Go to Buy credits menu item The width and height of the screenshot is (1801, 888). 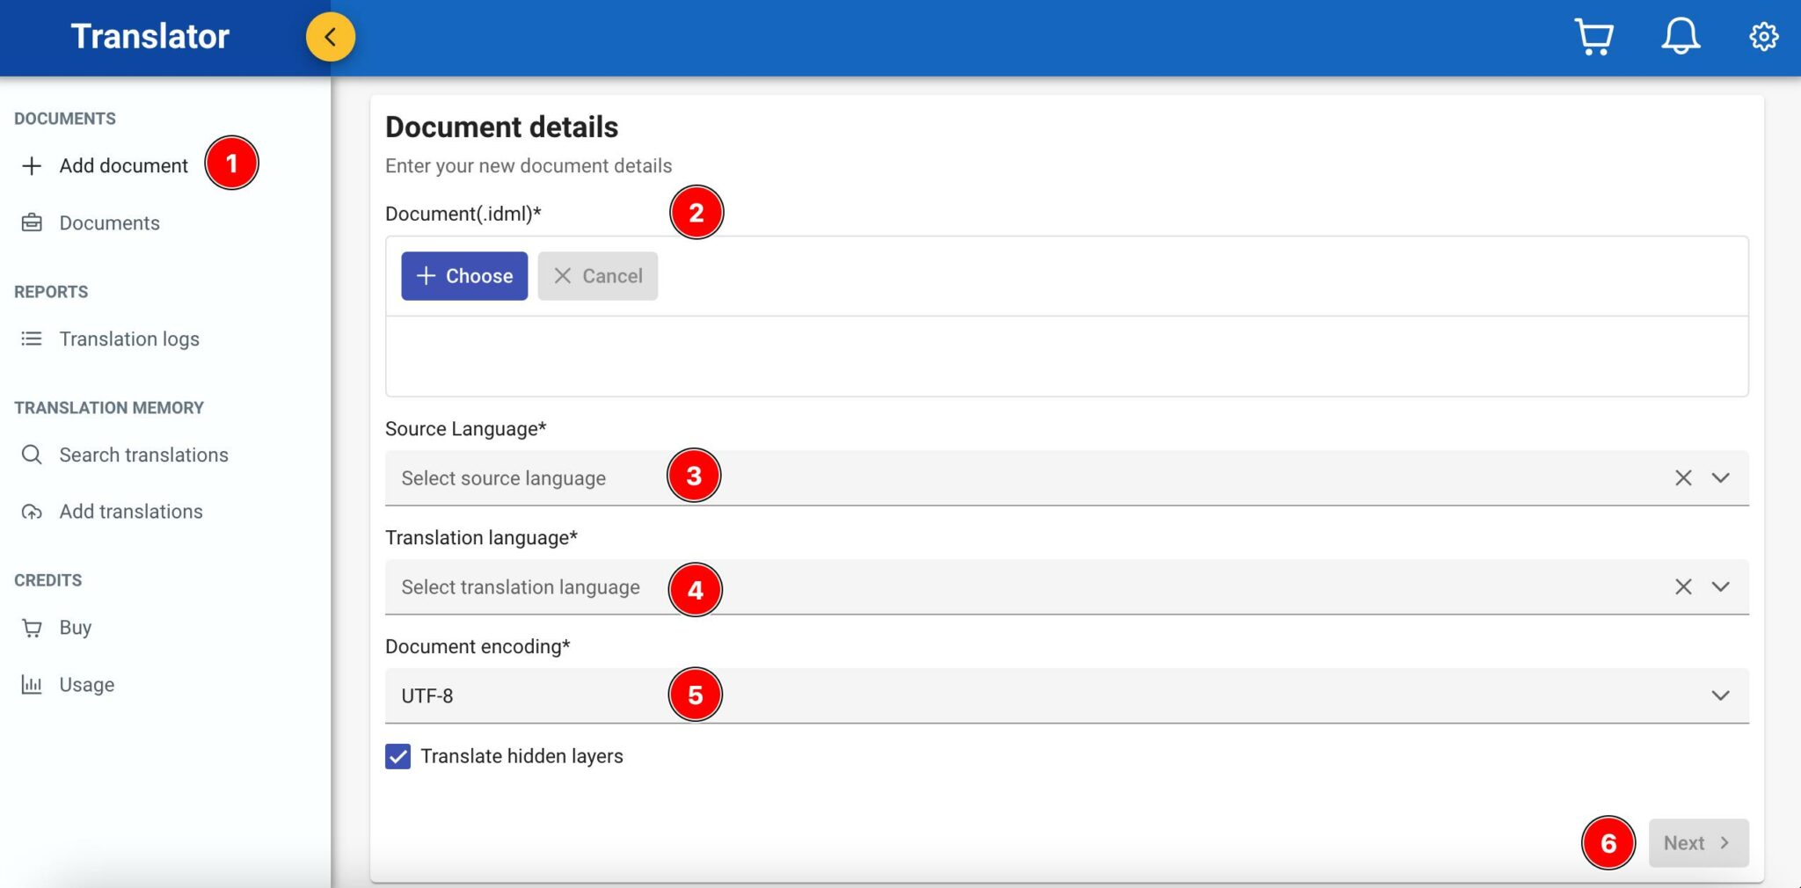[x=76, y=628]
